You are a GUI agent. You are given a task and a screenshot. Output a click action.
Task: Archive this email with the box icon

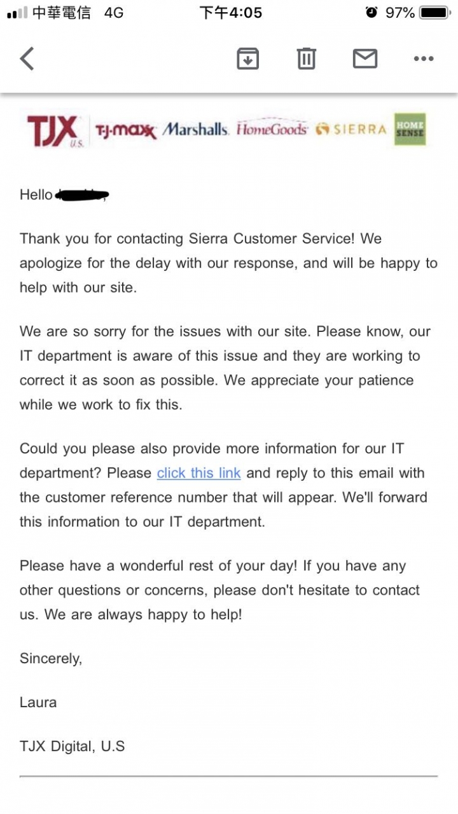point(248,59)
